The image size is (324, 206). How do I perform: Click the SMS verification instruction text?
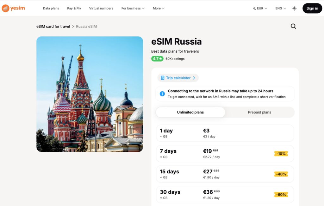227,97
